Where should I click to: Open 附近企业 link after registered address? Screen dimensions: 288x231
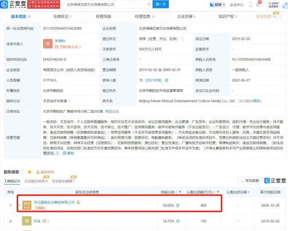point(112,111)
